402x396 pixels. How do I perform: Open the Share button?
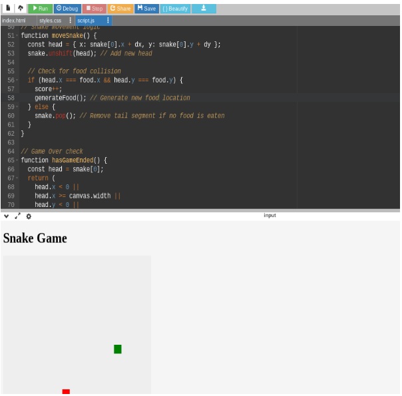click(x=120, y=9)
